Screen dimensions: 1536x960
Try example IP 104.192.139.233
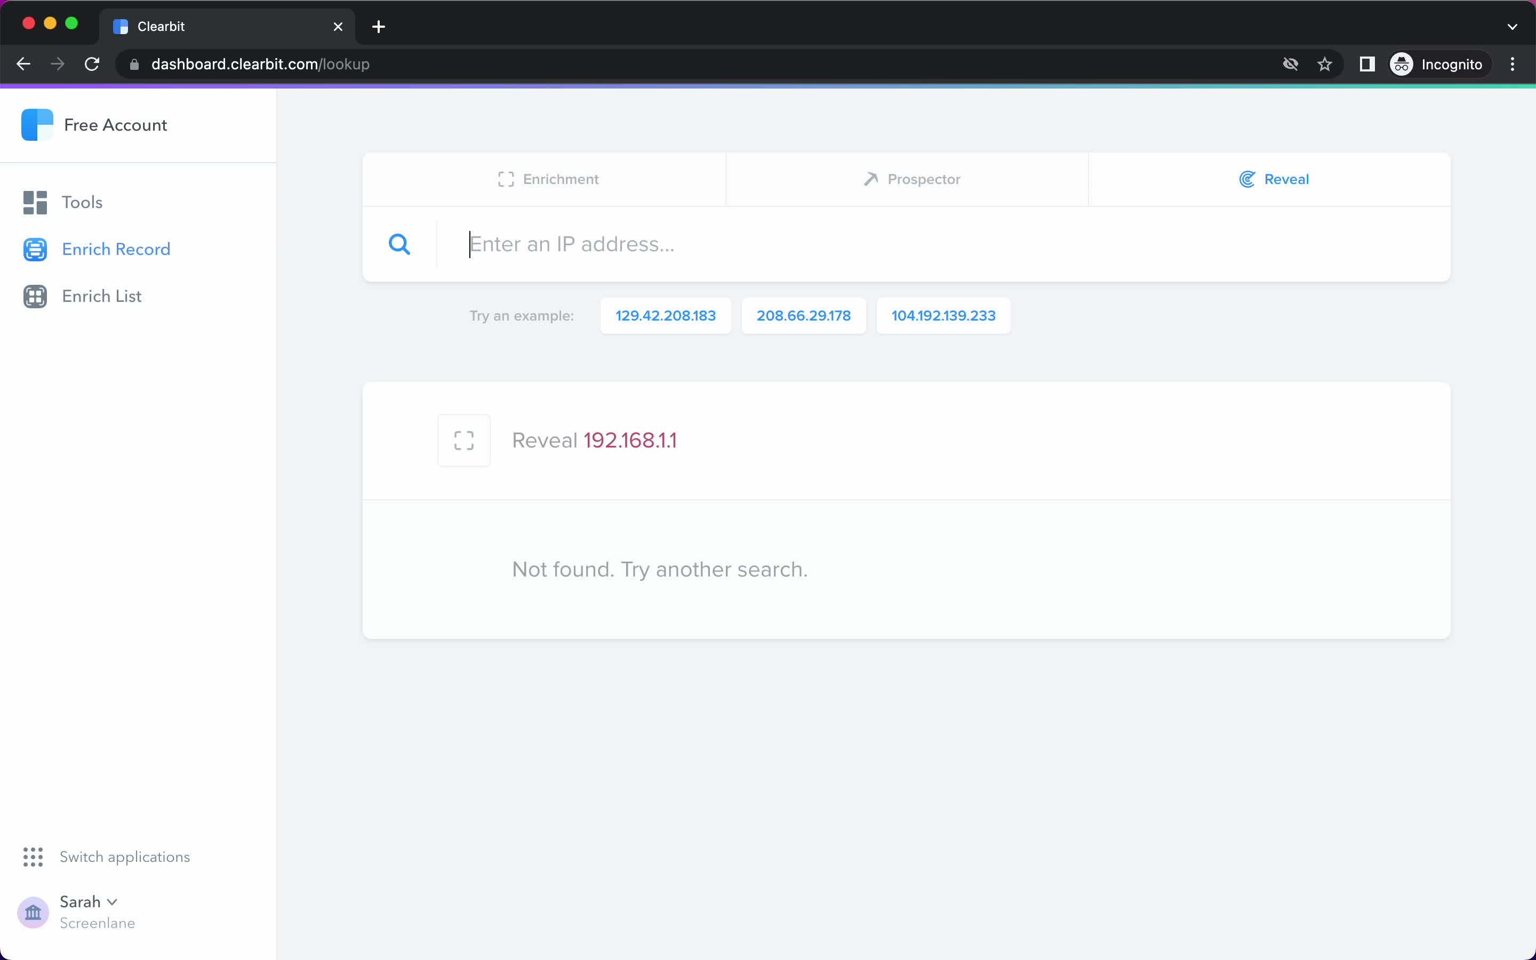coord(943,316)
